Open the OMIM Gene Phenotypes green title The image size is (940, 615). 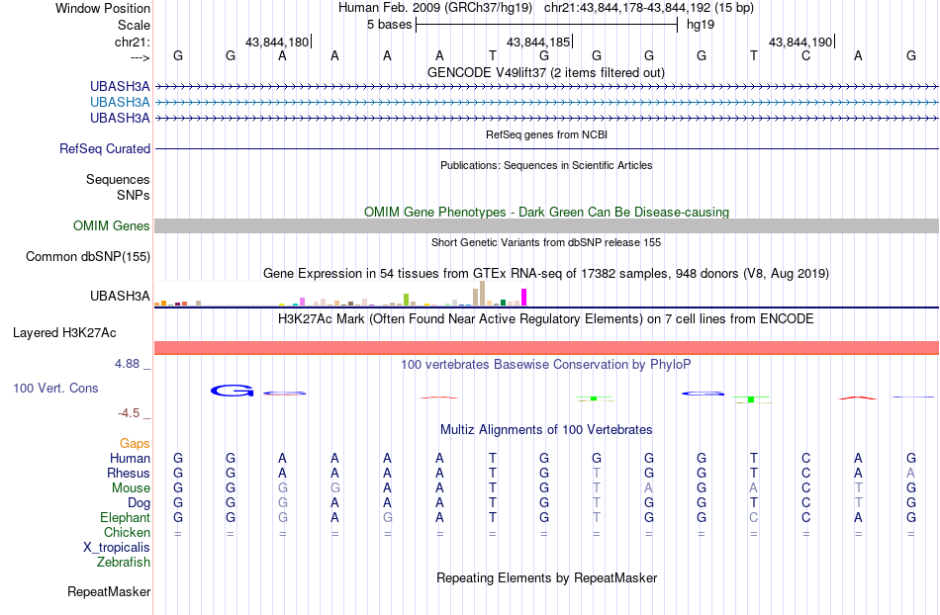(547, 212)
